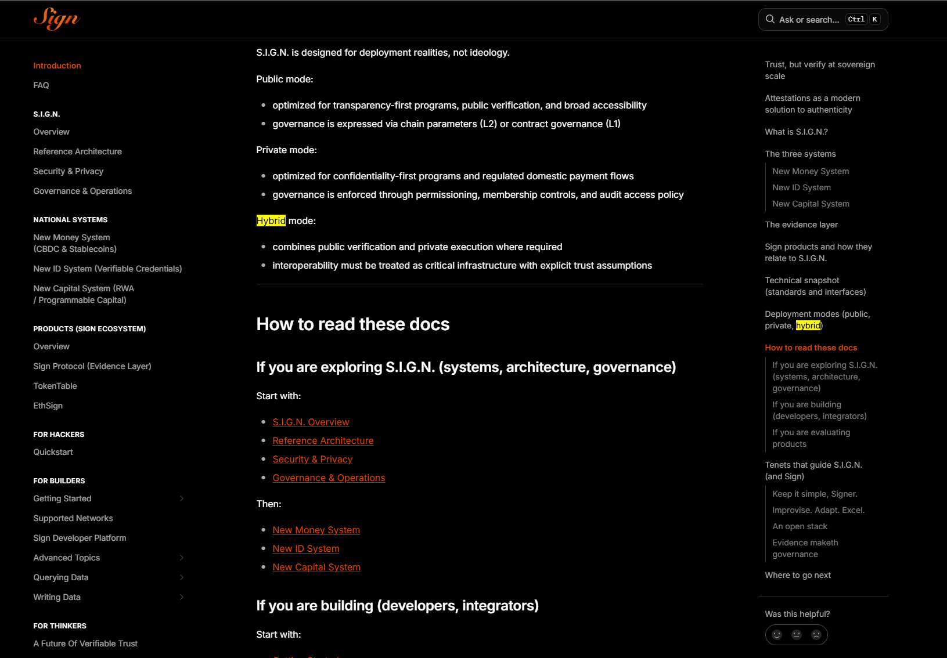Open Quickstart under For Hackers
Image resolution: width=947 pixels, height=658 pixels.
pyautogui.click(x=53, y=452)
